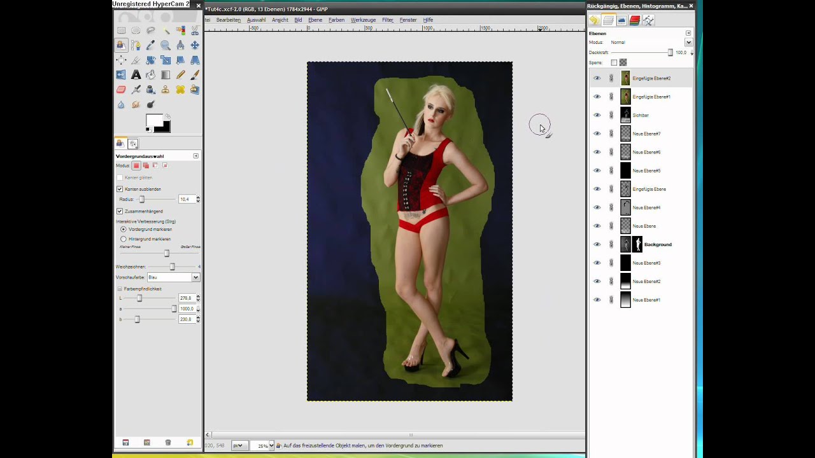Choose Hintergrund markieren radio option
The width and height of the screenshot is (815, 458).
(124, 239)
